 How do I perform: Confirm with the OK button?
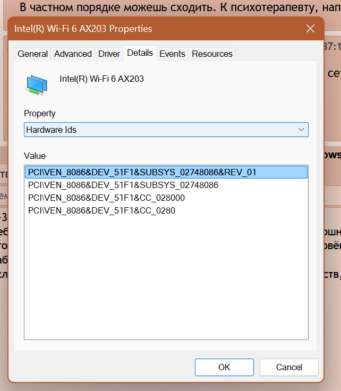pos(224,367)
